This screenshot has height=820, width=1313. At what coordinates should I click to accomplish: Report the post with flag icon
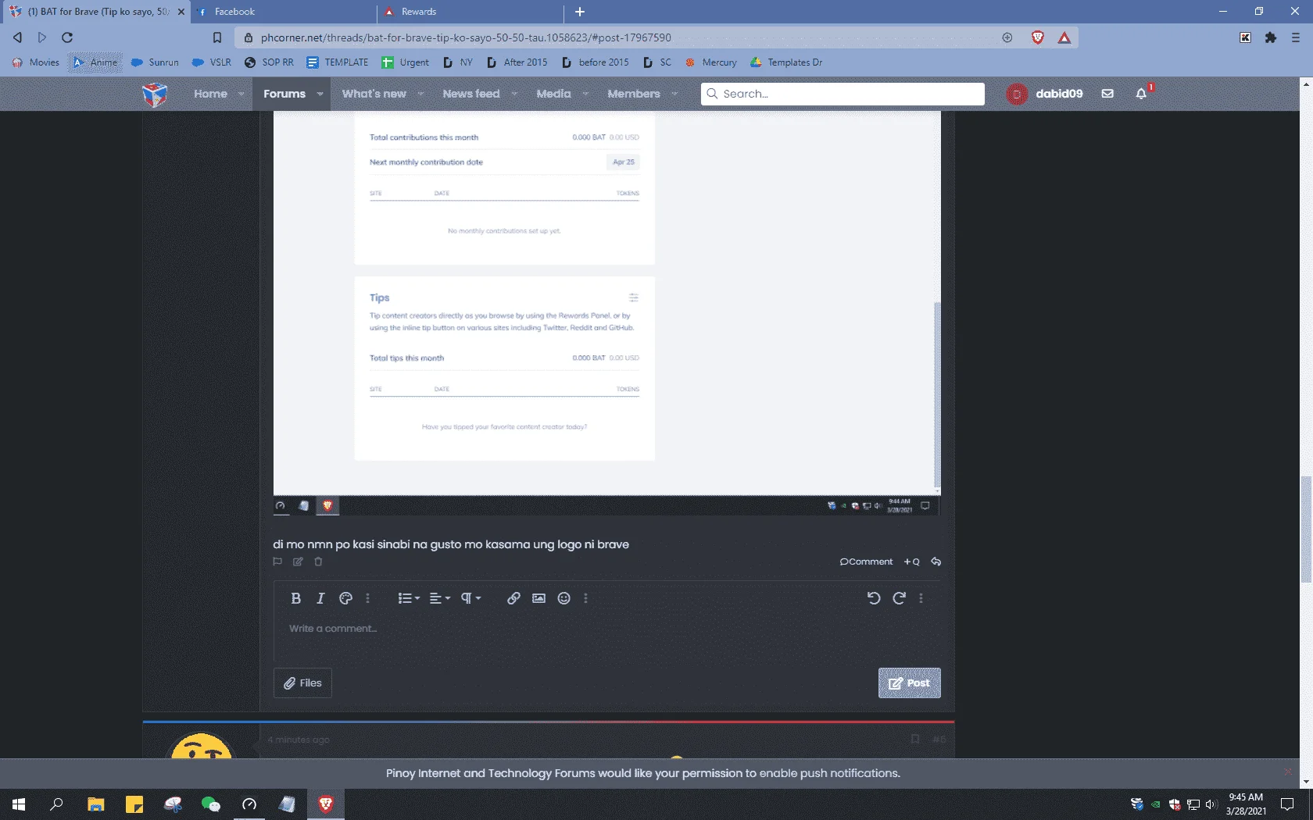[277, 562]
